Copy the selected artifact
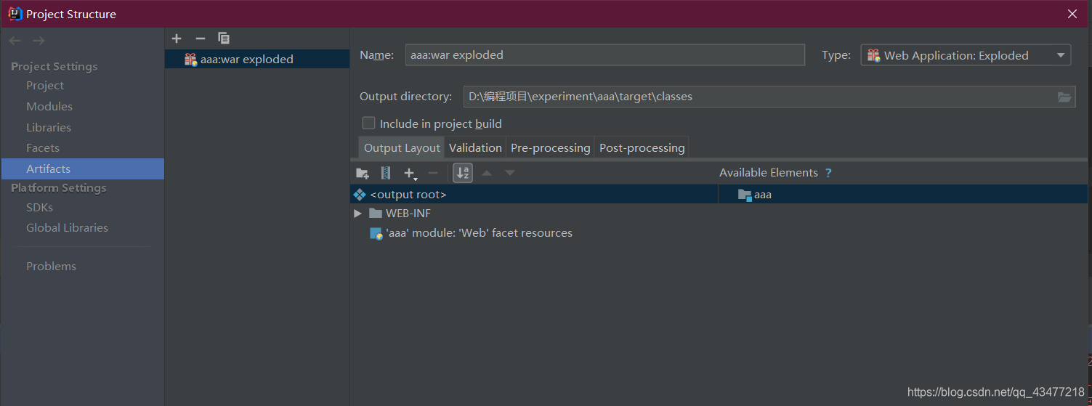Viewport: 1092px width, 406px height. [x=224, y=38]
